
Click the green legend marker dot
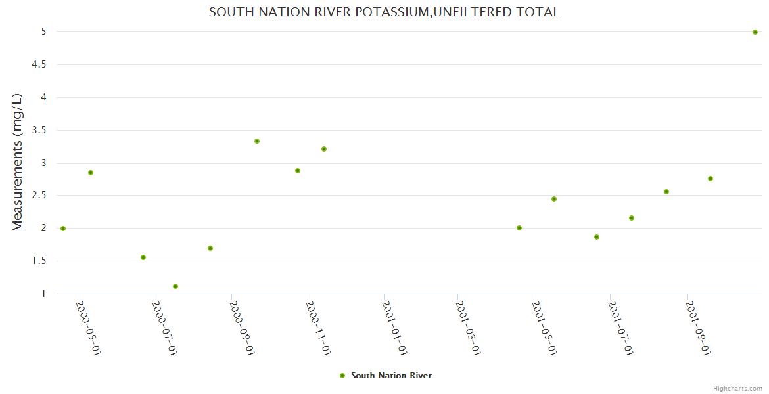pyautogui.click(x=342, y=376)
